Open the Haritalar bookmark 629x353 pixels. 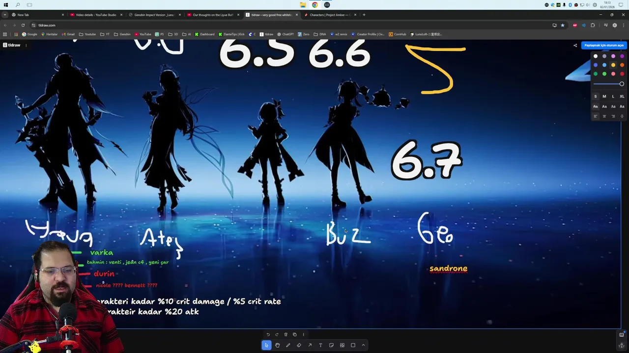(49, 34)
